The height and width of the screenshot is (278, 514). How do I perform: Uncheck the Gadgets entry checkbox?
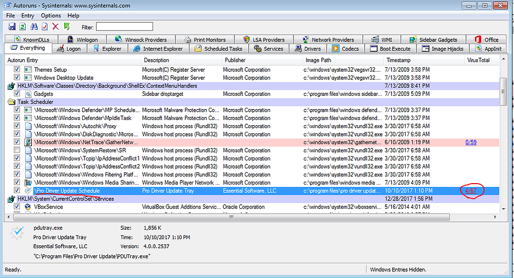[17, 93]
